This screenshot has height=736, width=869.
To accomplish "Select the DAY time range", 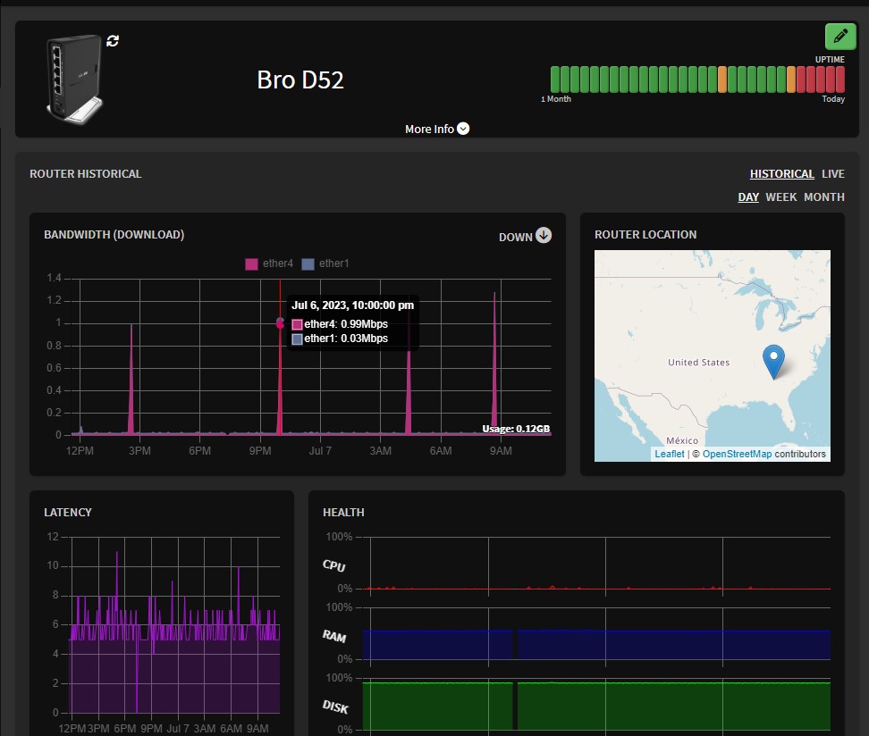I will pyautogui.click(x=747, y=197).
